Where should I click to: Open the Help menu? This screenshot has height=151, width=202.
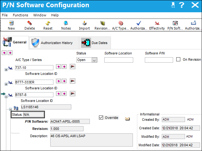pos(55,15)
